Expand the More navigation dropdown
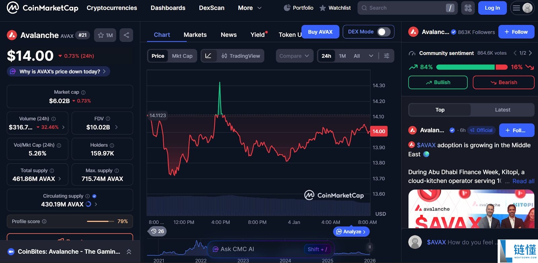Image resolution: width=538 pixels, height=263 pixels. coord(249,8)
